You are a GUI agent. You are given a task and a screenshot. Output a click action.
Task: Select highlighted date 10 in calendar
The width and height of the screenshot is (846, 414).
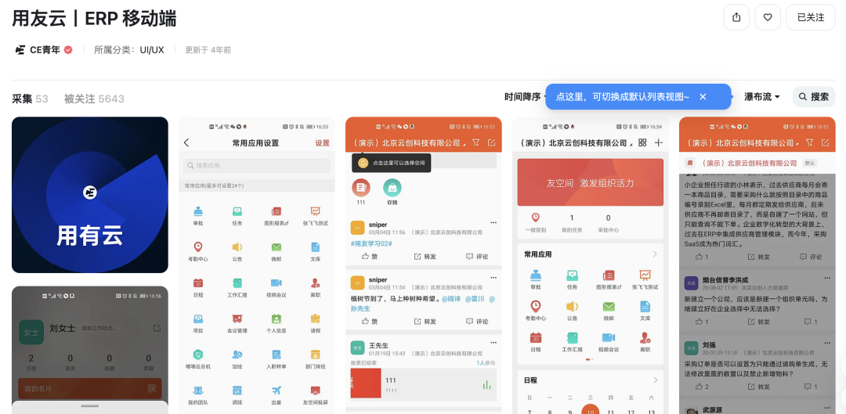tap(591, 412)
